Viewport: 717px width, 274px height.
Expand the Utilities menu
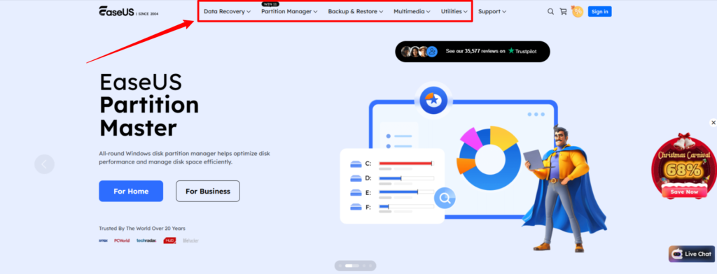pyautogui.click(x=454, y=12)
